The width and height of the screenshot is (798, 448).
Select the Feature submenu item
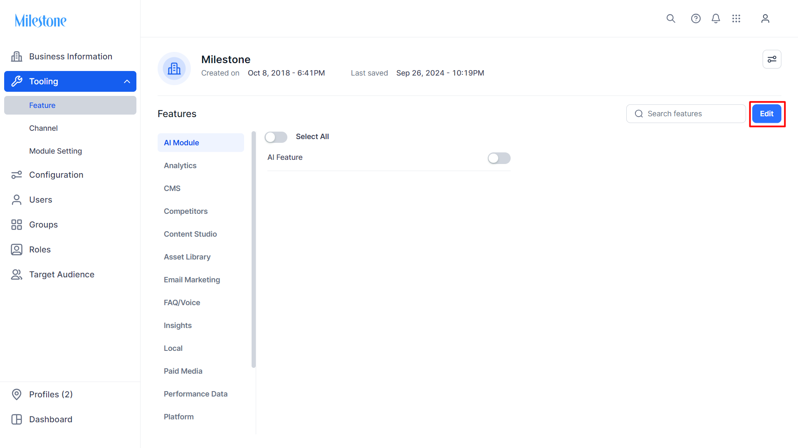click(70, 105)
